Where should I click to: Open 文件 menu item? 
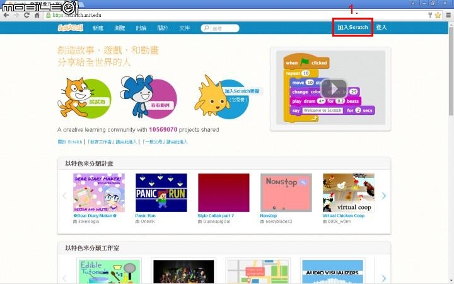tap(184, 28)
